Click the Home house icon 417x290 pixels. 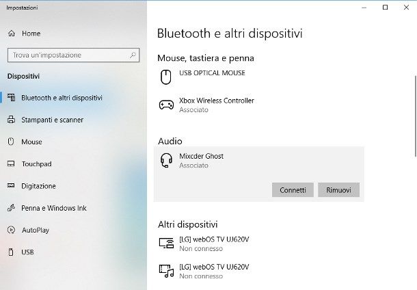click(x=12, y=34)
